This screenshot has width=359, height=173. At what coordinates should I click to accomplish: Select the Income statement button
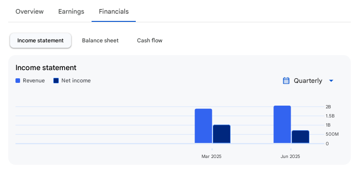point(41,41)
